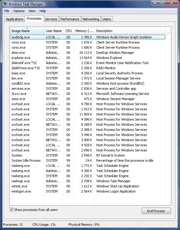Open the Performance tab
This screenshot has height=230, width=180.
click(70, 19)
